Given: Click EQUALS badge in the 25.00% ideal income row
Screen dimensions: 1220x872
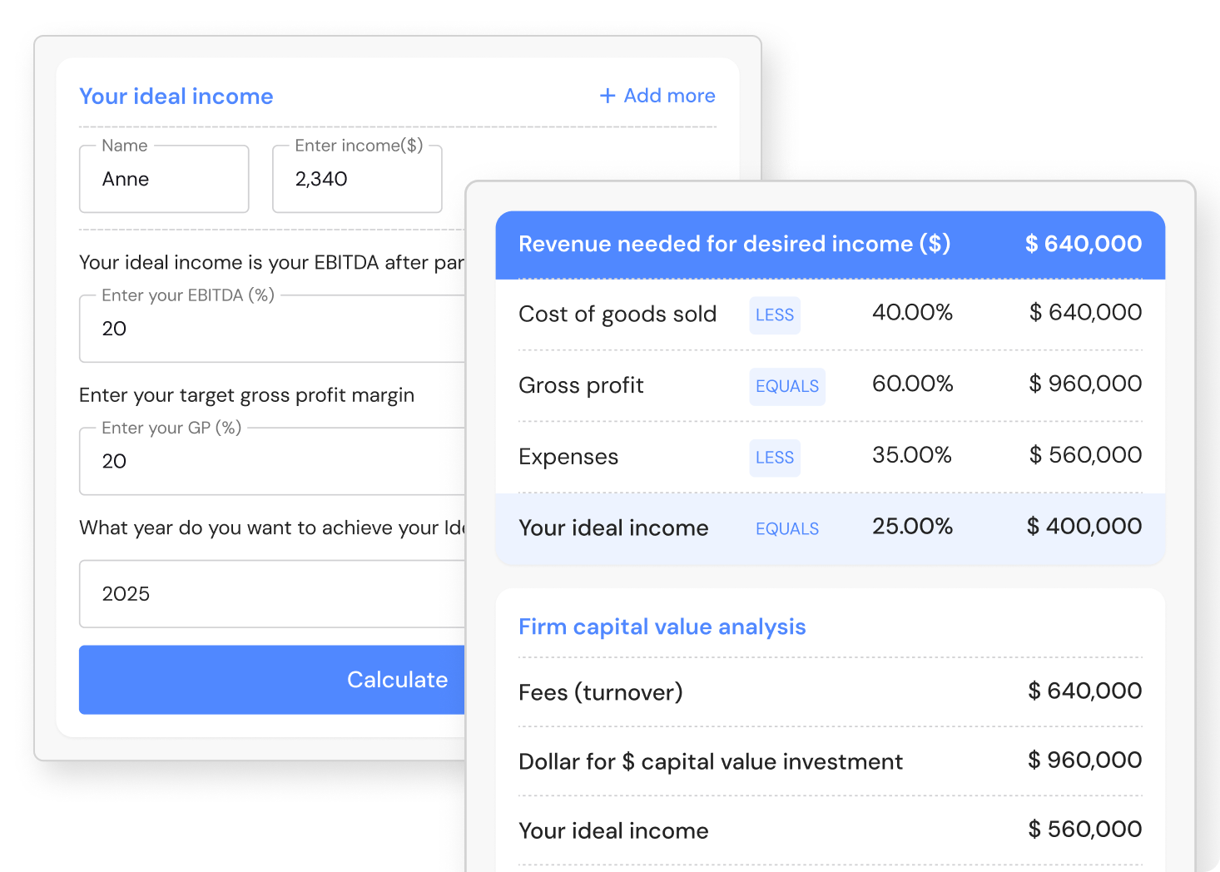Looking at the screenshot, I should 786,529.
